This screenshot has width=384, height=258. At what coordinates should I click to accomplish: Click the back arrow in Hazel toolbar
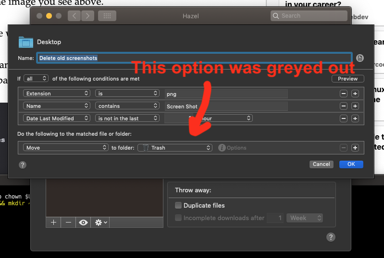pyautogui.click(x=74, y=16)
